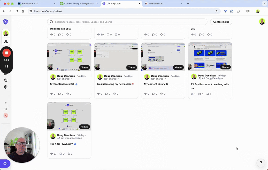The width and height of the screenshot is (268, 170).
Task: Click The 4 Cs Flywheel title
Action: tap(63, 144)
